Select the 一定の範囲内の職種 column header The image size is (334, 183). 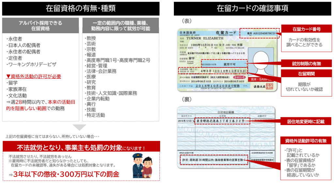[121, 25]
